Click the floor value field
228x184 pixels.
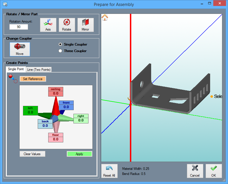click(56, 139)
